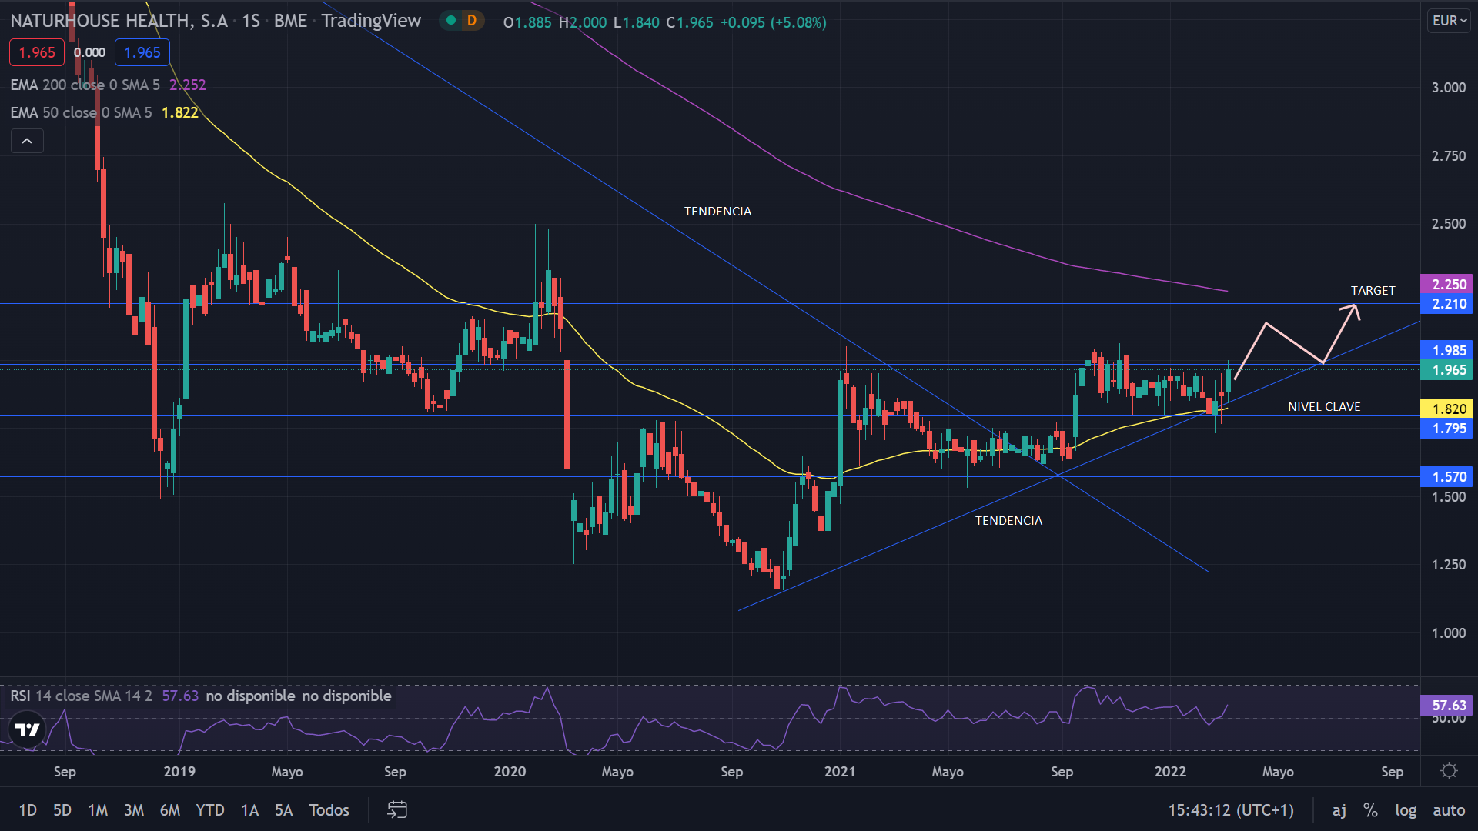
Task: Open the go-to-date calendar icon
Action: 397,809
